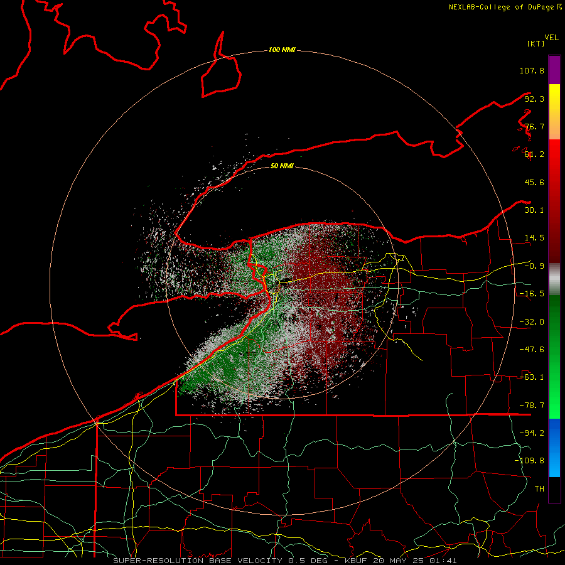Select the 30.1 legend value
The width and height of the screenshot is (565, 565).
pyautogui.click(x=534, y=210)
